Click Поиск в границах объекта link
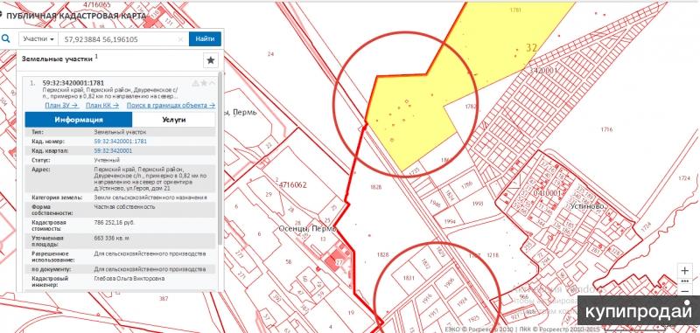This screenshot has height=333, width=700. [171, 105]
